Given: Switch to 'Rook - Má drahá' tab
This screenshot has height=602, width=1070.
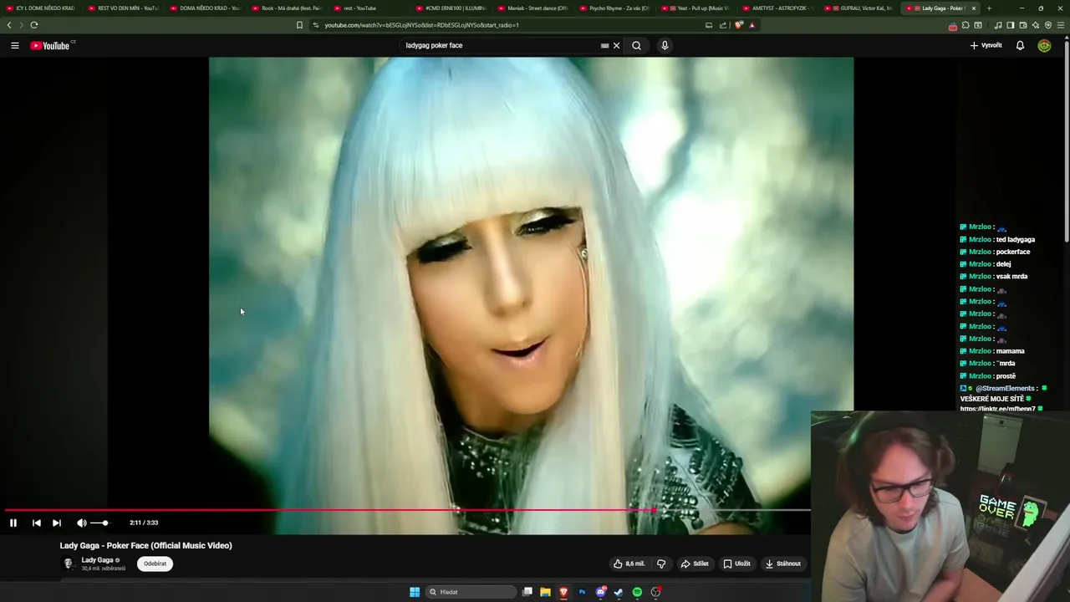Looking at the screenshot, I should [x=288, y=8].
